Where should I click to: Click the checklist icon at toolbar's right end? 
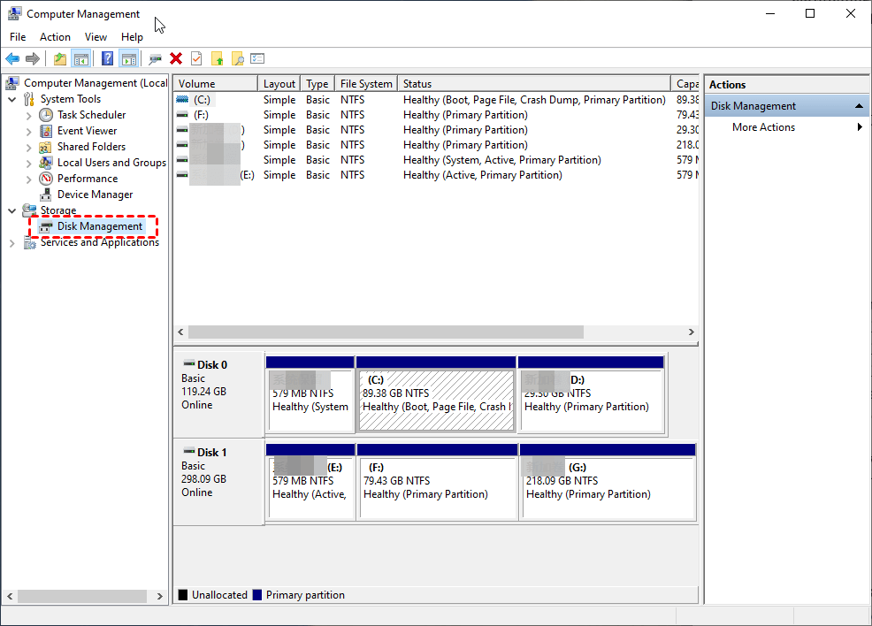pyautogui.click(x=257, y=58)
